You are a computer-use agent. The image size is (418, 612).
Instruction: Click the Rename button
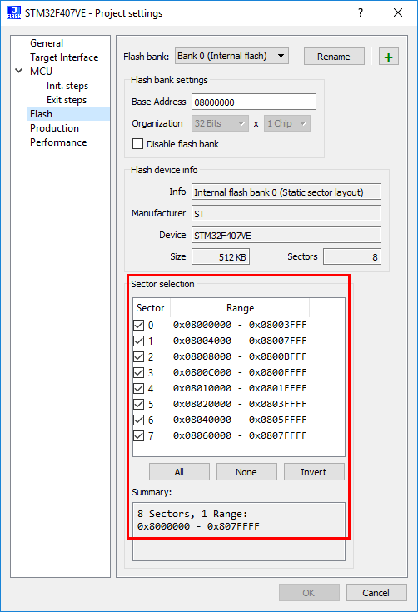pos(334,57)
